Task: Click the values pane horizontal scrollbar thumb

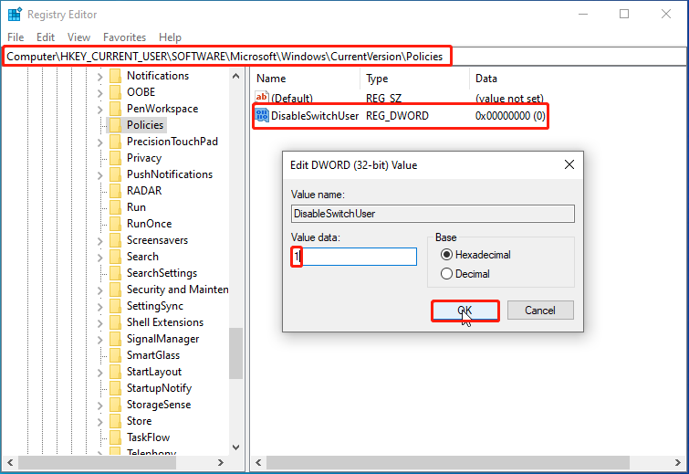Action: tap(448, 462)
